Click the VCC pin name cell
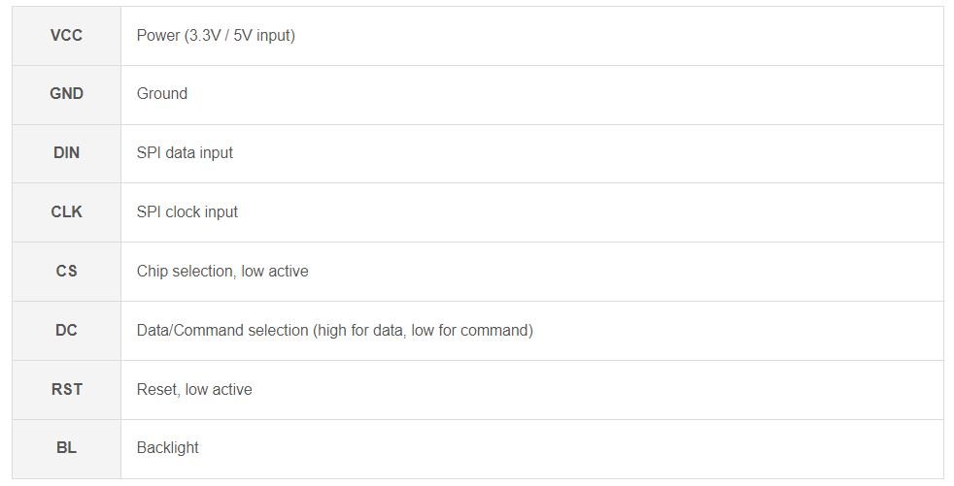This screenshot has height=486, width=954. coord(66,36)
